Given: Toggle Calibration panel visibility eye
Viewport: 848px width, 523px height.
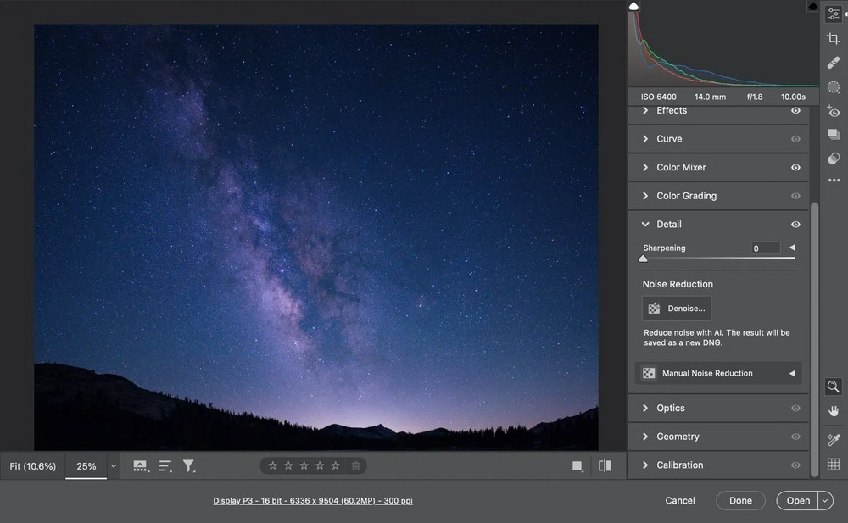Looking at the screenshot, I should point(795,465).
